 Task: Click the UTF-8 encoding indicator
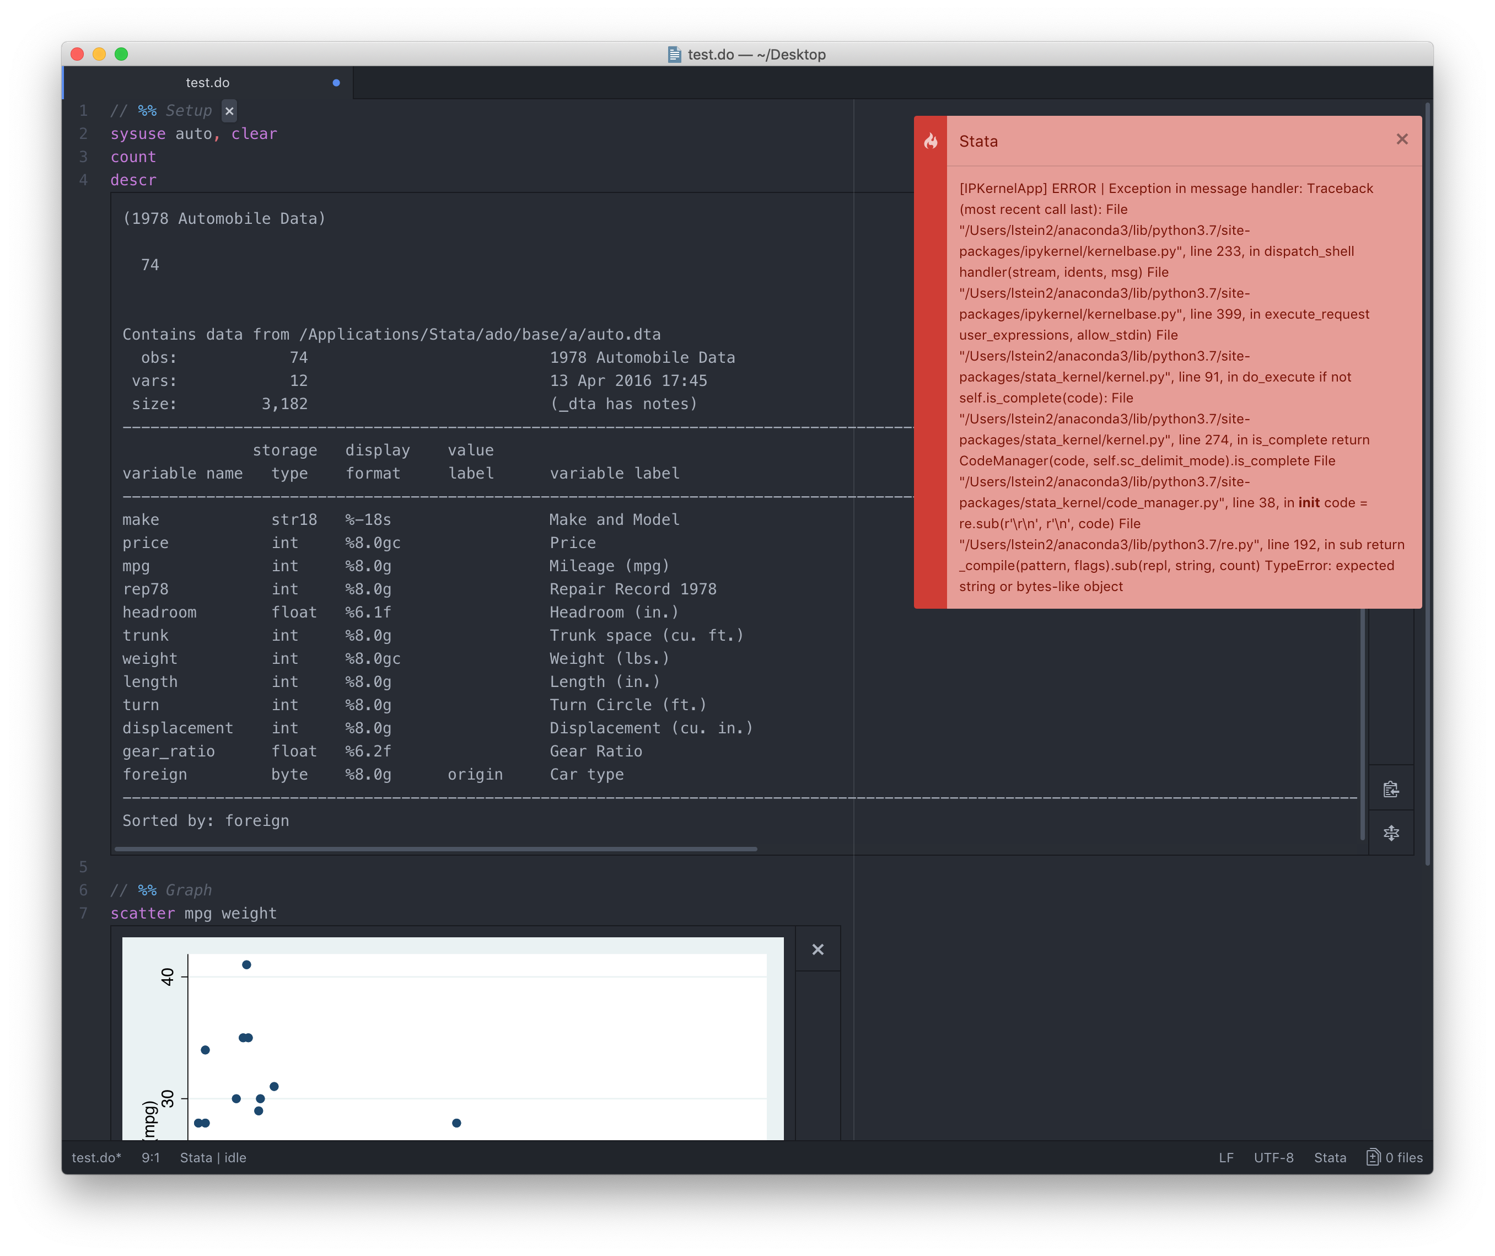pos(1273,1157)
